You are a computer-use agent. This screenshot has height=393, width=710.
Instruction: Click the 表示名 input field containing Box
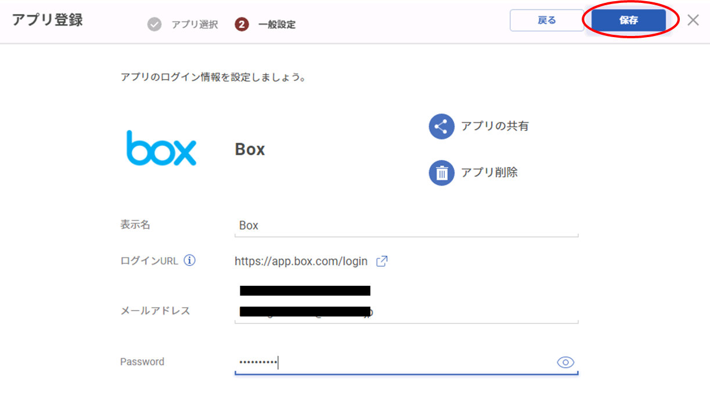click(406, 225)
